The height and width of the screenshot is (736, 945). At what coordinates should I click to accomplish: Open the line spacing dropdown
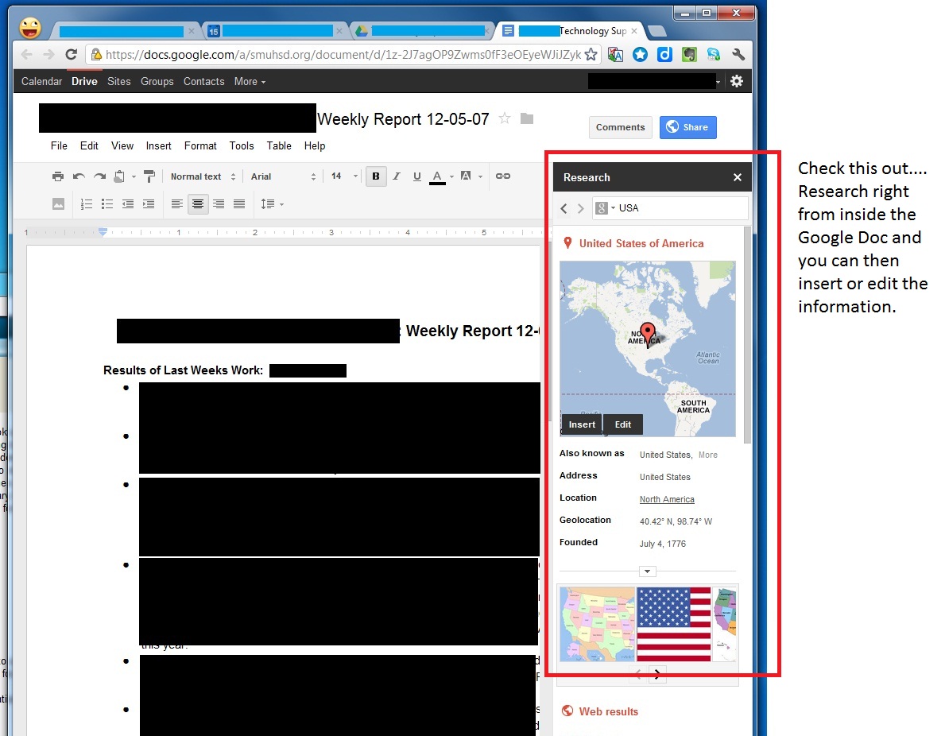272,204
